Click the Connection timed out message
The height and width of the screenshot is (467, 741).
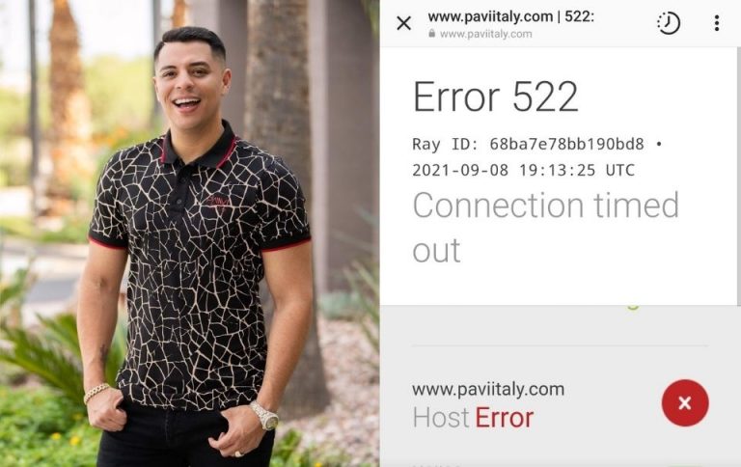click(546, 227)
